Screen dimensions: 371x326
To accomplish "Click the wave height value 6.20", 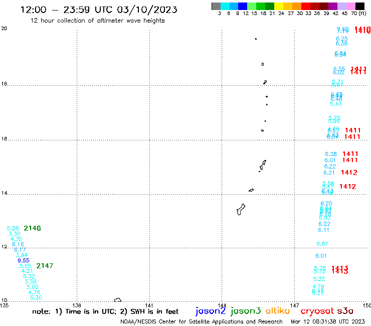I will pyautogui.click(x=326, y=204).
